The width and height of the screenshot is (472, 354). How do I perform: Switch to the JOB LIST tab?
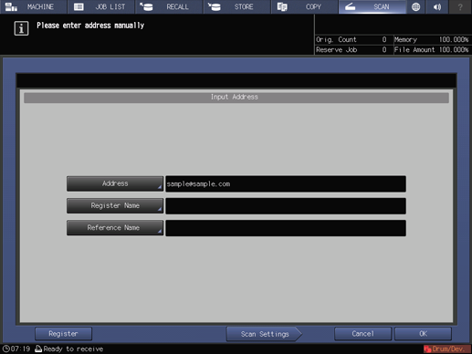pyautogui.click(x=101, y=6)
